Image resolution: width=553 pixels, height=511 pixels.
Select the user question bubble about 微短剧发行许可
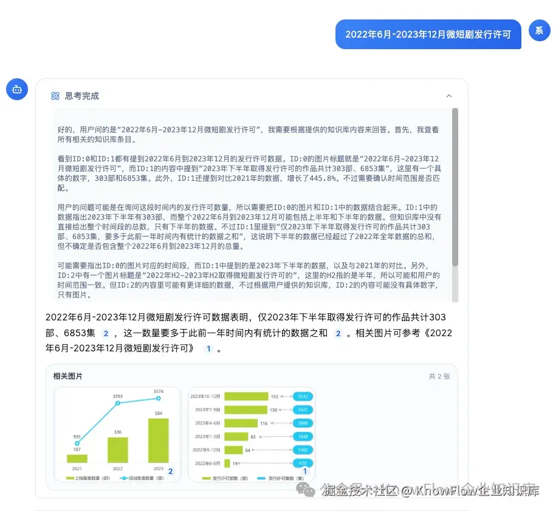(428, 35)
